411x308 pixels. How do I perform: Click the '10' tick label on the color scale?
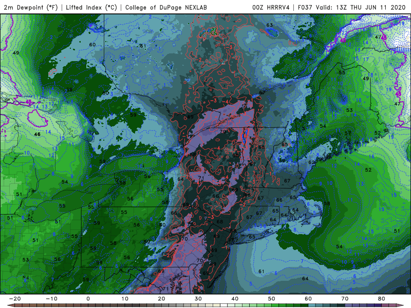[125, 299]
